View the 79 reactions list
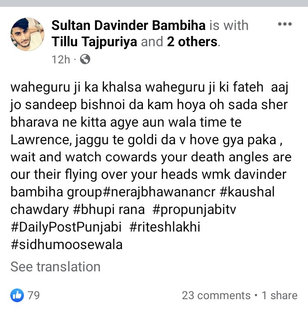The image size is (308, 312). [34, 295]
